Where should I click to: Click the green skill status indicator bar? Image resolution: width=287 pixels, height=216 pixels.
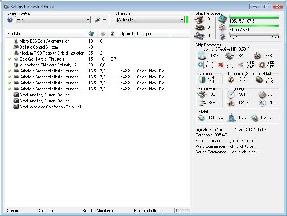(187, 20)
